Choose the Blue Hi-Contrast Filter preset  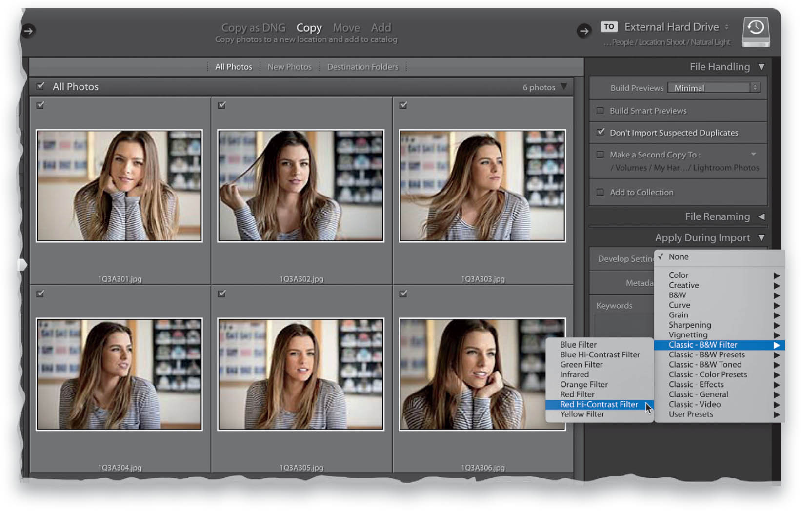(600, 355)
